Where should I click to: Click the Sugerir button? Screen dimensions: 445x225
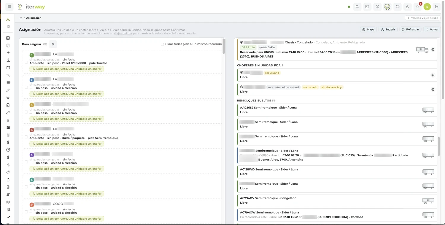point(388,29)
